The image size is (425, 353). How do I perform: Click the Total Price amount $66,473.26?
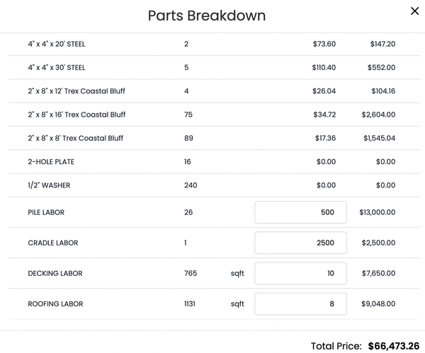point(394,346)
